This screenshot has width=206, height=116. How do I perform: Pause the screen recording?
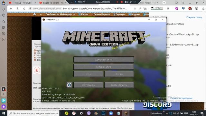117,2
